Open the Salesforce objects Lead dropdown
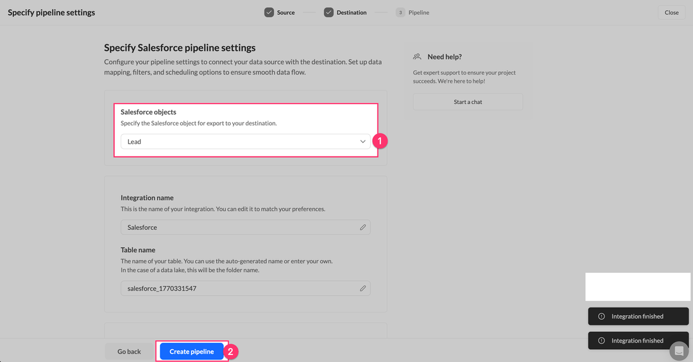Viewport: 693px width, 362px height. (x=245, y=141)
